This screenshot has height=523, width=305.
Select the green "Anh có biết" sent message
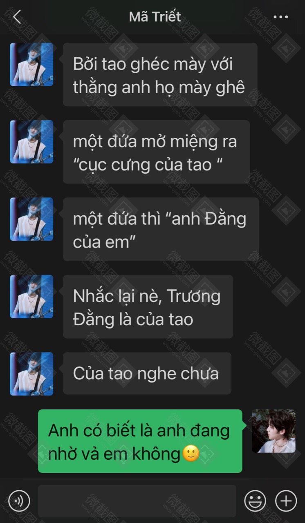pos(140,441)
